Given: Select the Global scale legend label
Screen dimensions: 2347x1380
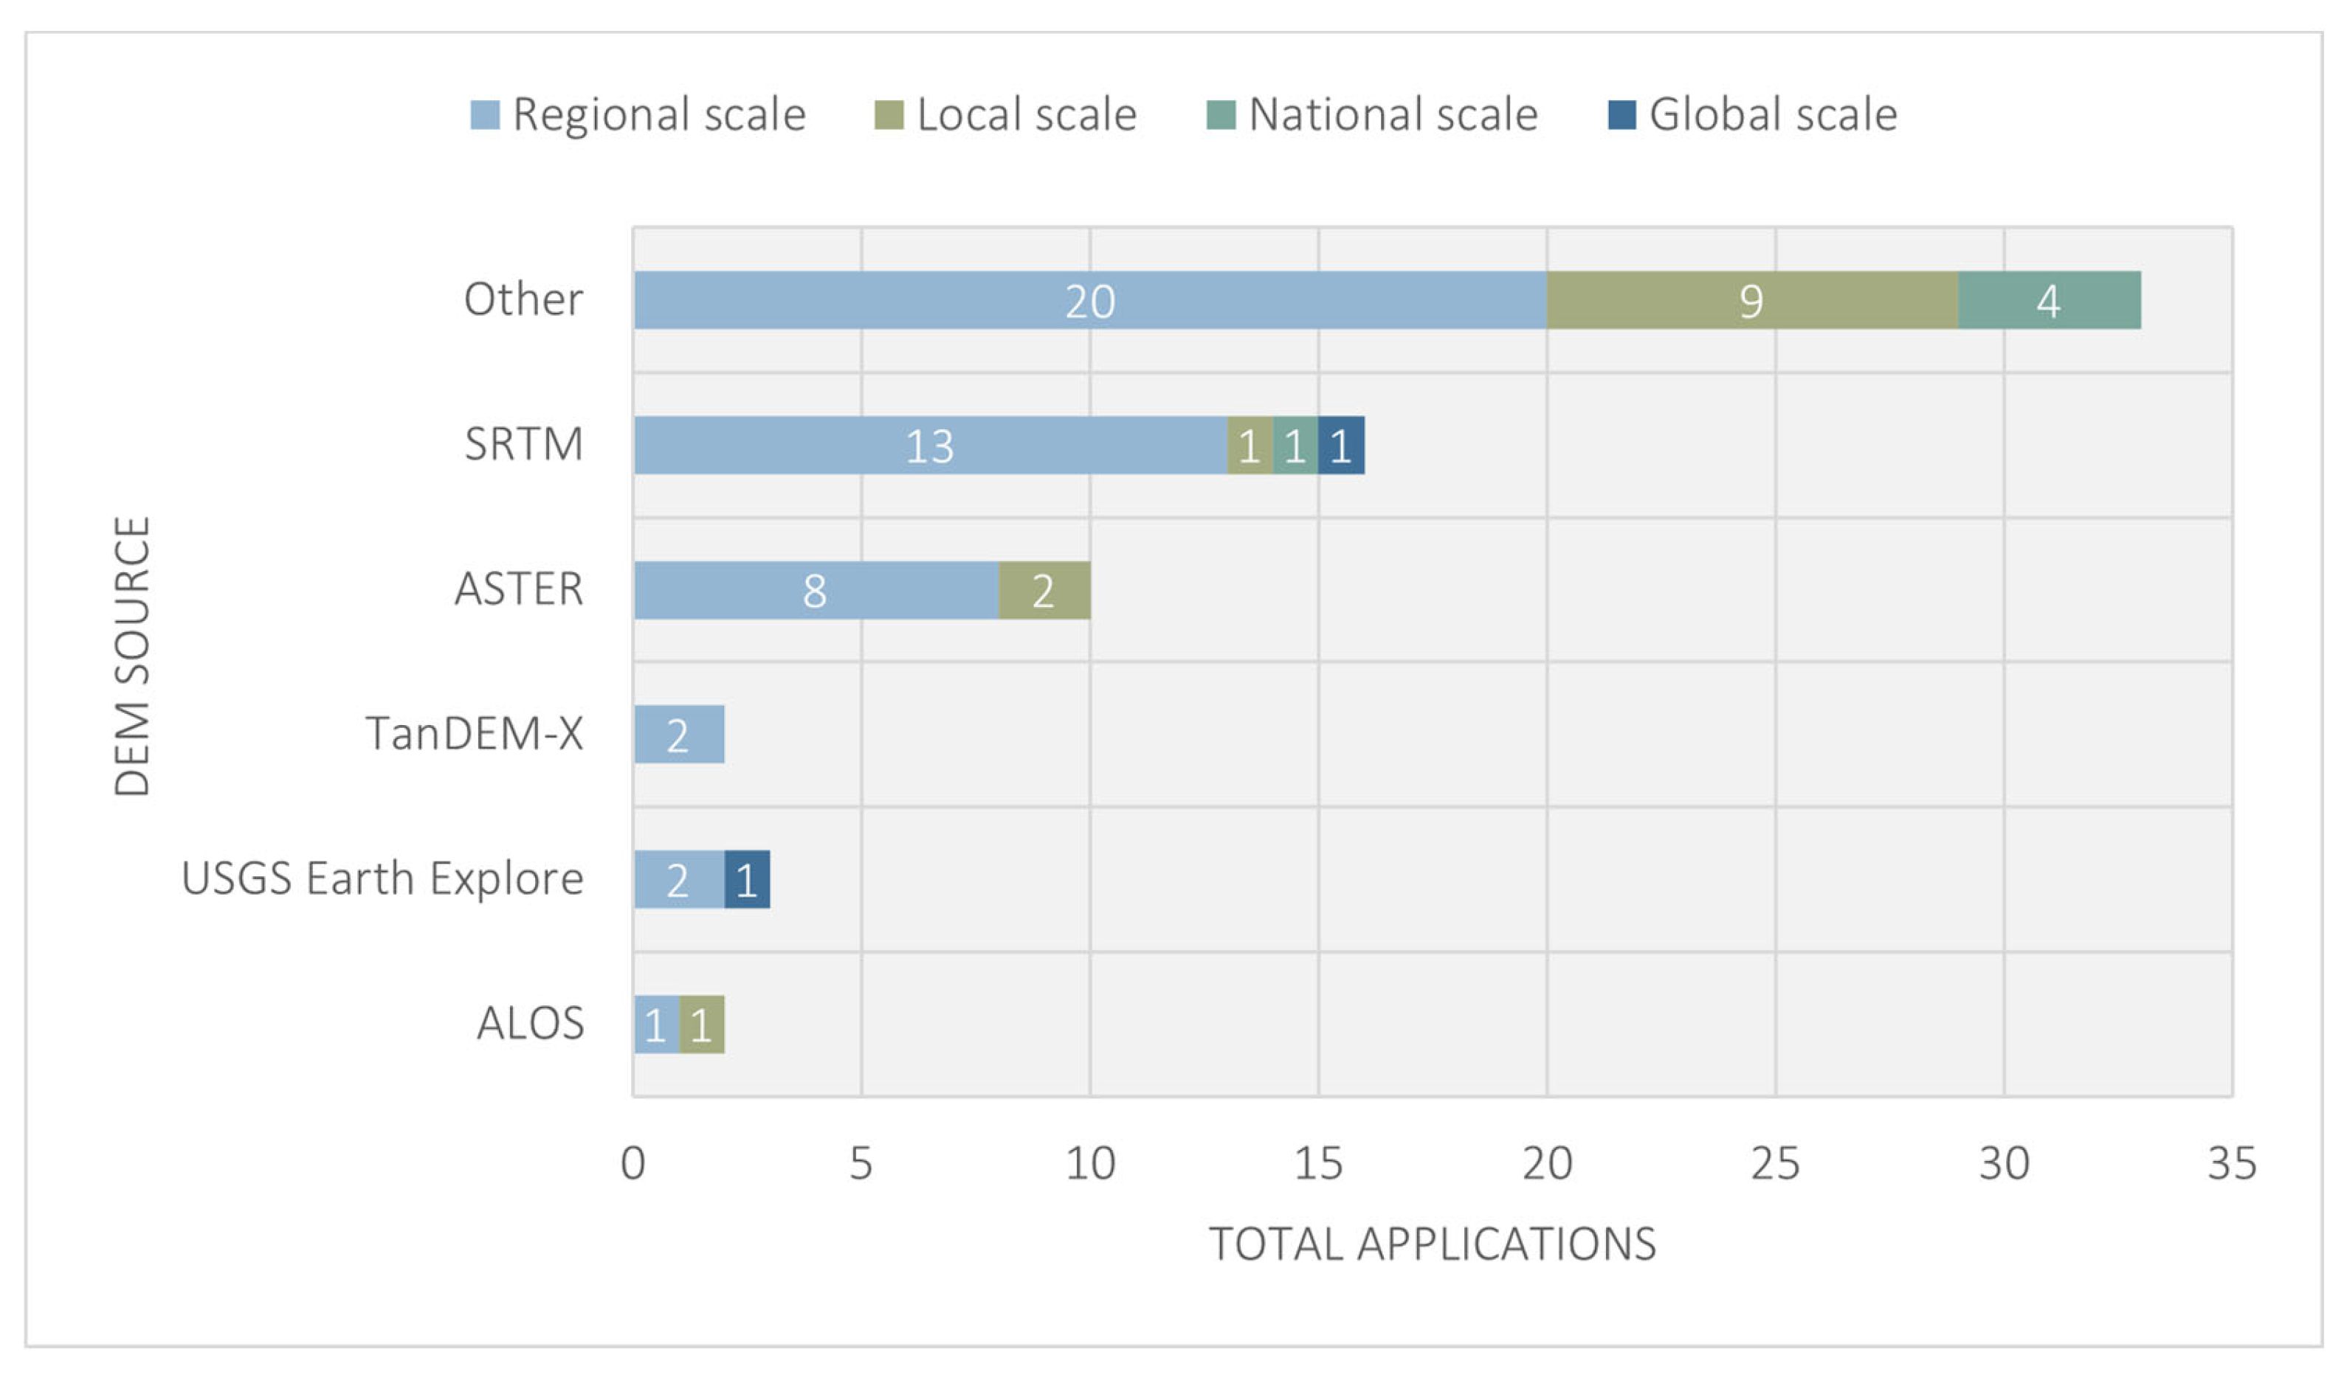Looking at the screenshot, I should (1772, 115).
